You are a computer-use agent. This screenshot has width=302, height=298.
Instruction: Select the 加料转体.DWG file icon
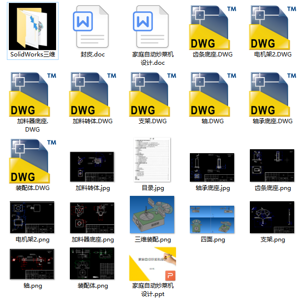92,94
